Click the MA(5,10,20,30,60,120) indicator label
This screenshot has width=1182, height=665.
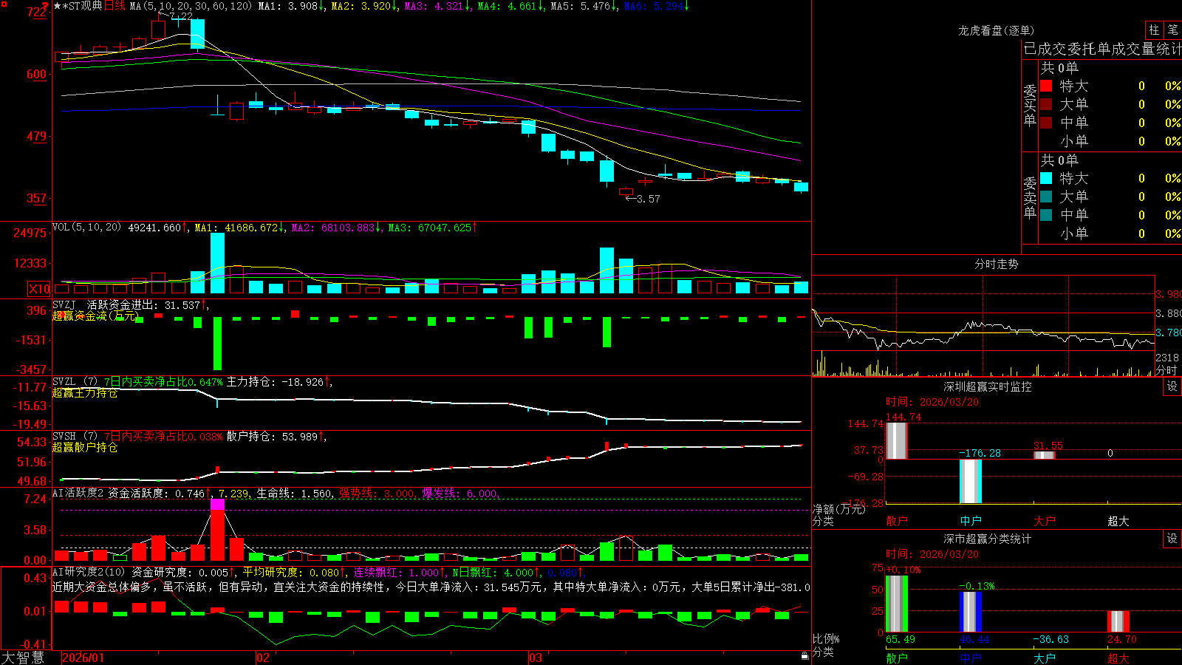coord(191,6)
